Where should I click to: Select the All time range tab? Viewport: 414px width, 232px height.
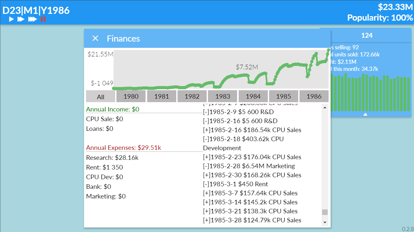[x=101, y=96]
